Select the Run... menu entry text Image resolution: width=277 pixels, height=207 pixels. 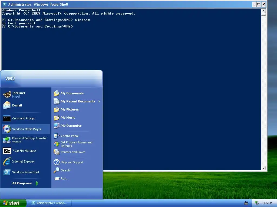65,178
